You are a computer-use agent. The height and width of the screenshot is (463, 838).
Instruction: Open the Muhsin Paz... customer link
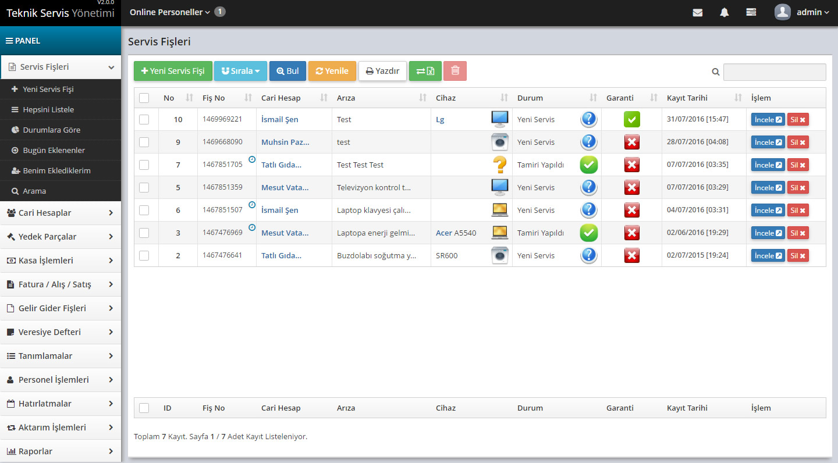(285, 142)
